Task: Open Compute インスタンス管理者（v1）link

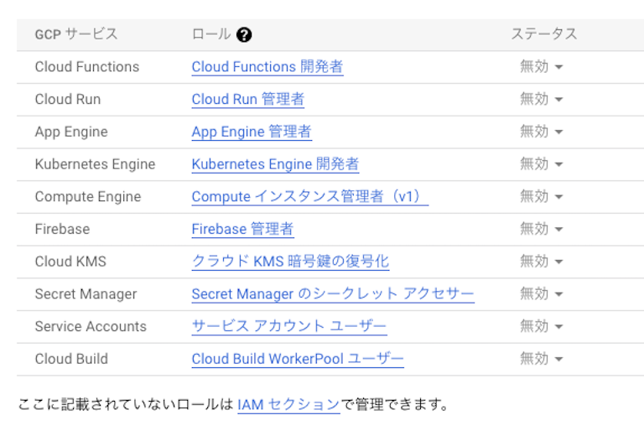Action: (309, 196)
